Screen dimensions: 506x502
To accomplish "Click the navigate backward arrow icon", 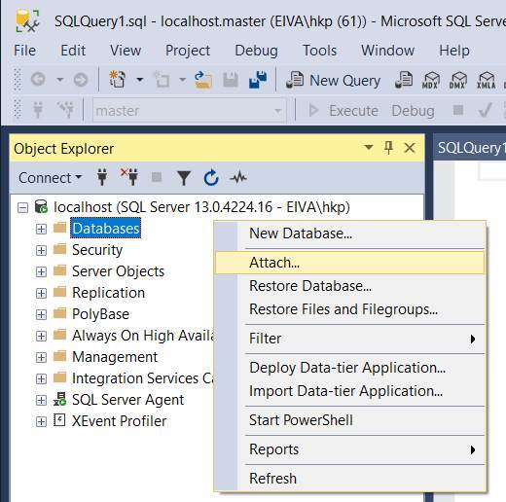I will (x=38, y=79).
